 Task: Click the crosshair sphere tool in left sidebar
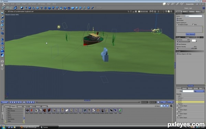tap(2, 51)
